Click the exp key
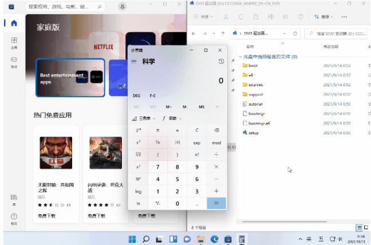This screenshot has height=245, width=371. (197, 143)
